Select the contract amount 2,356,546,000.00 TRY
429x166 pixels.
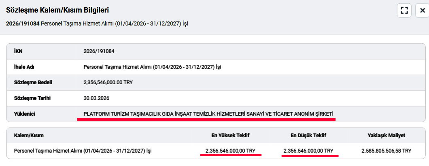(x=108, y=83)
